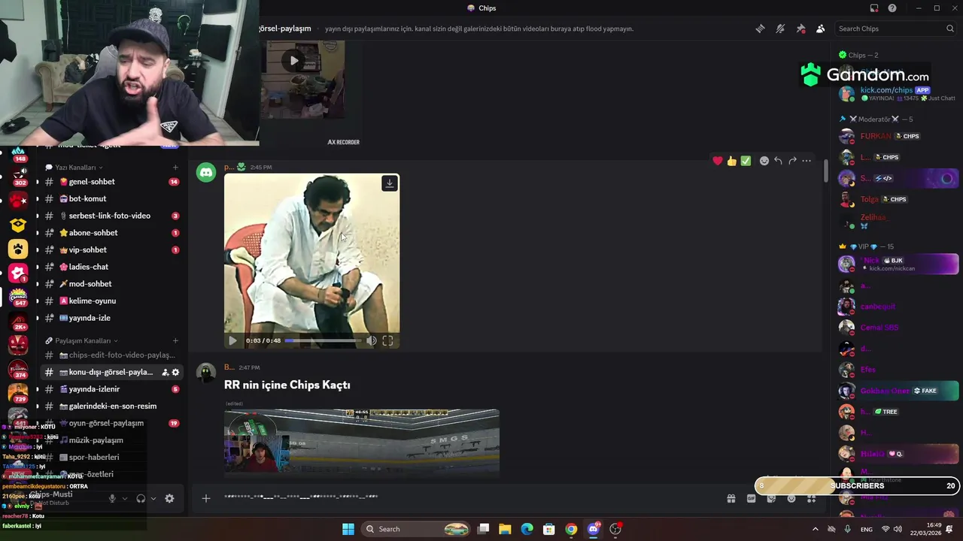Image resolution: width=963 pixels, height=541 pixels.
Task: Forward the video message
Action: click(792, 161)
